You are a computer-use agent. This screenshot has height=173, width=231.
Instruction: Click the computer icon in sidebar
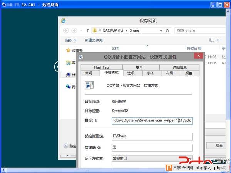[x=68, y=75]
